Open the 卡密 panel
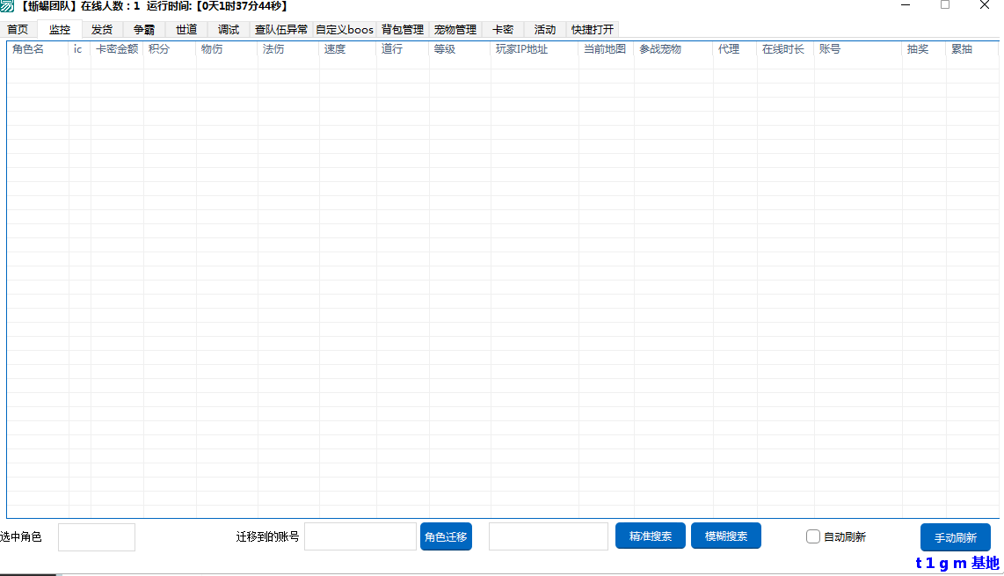The image size is (1004, 576). point(501,28)
